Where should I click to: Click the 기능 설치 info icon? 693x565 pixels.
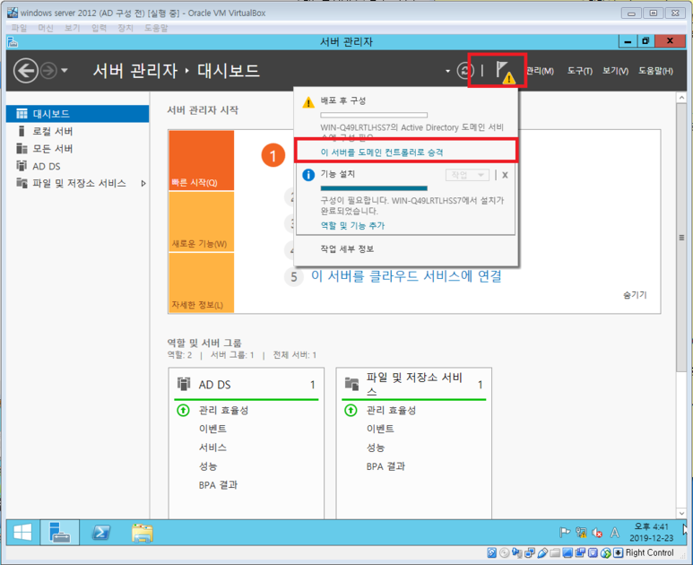coord(308,175)
